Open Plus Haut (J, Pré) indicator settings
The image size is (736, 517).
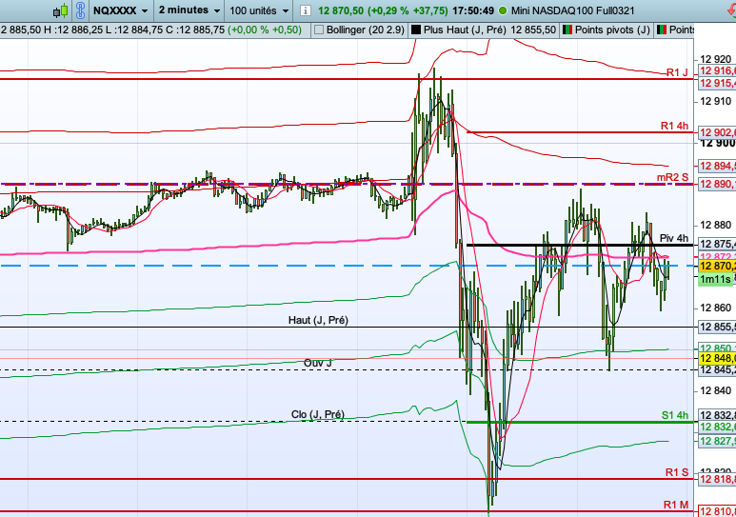coord(489,30)
